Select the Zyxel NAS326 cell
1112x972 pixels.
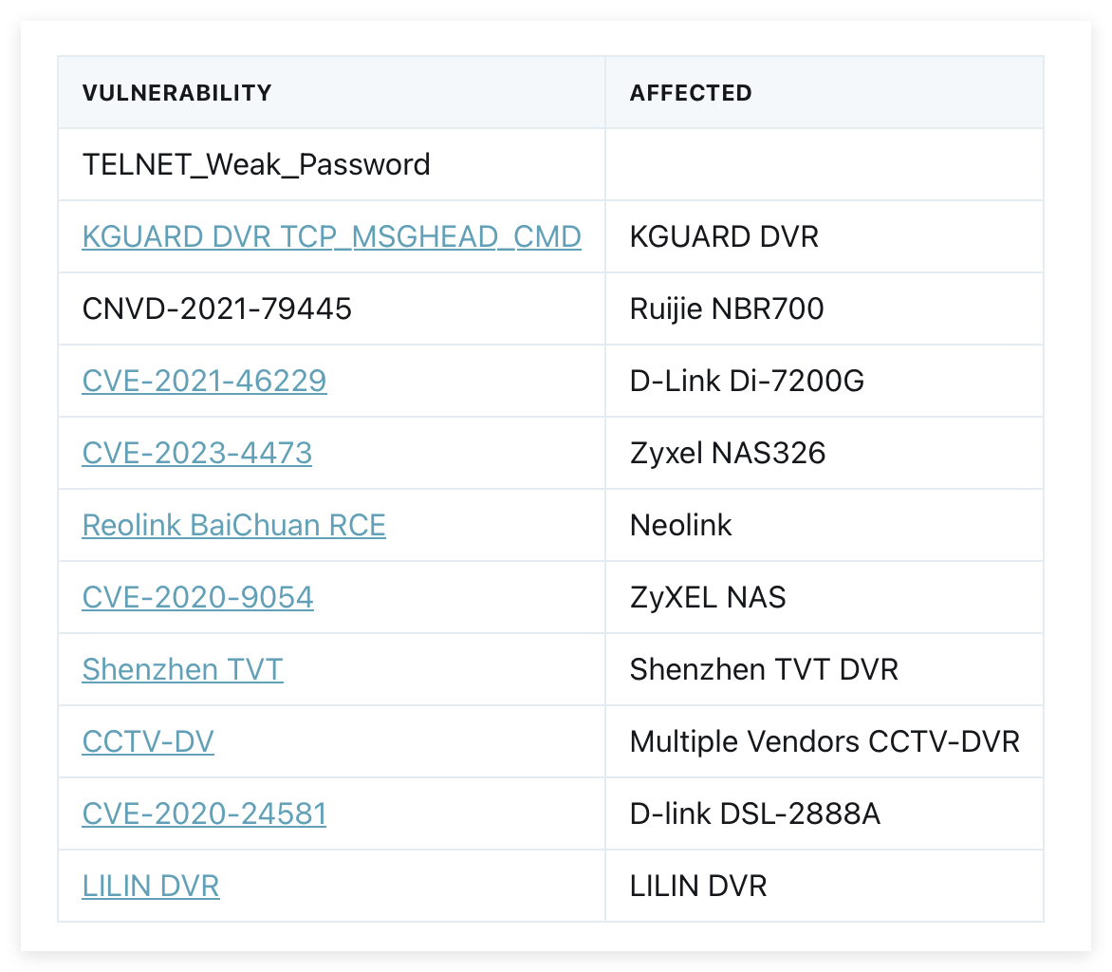click(x=728, y=453)
